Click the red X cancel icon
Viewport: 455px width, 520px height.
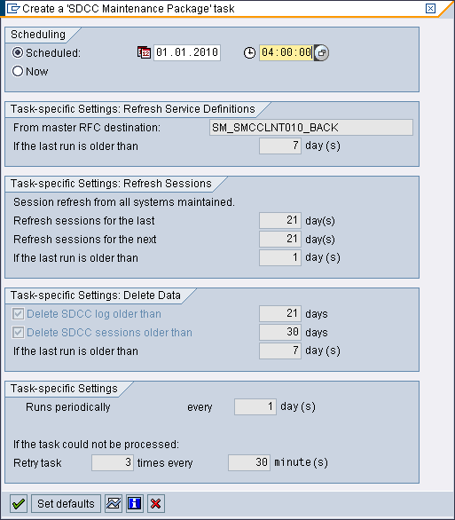pos(155,504)
